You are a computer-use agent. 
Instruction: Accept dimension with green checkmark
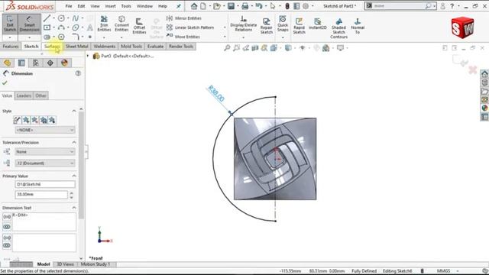pyautogui.click(x=5, y=83)
